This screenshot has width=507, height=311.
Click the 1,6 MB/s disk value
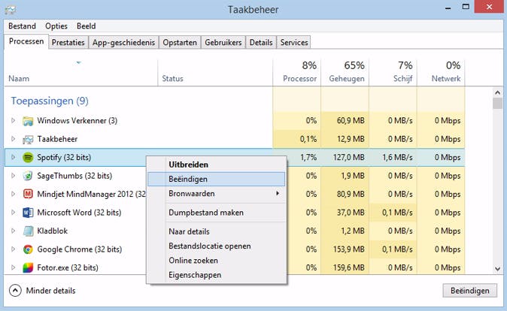[x=397, y=158]
